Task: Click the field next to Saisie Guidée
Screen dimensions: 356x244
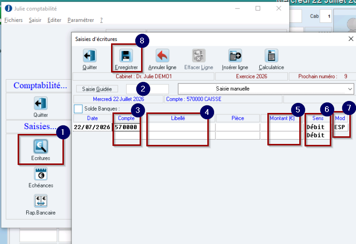Action: [x=147, y=89]
